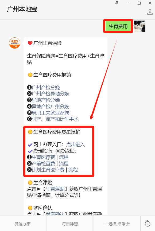Open the cat user avatar
155x231 pixels.
140,26
